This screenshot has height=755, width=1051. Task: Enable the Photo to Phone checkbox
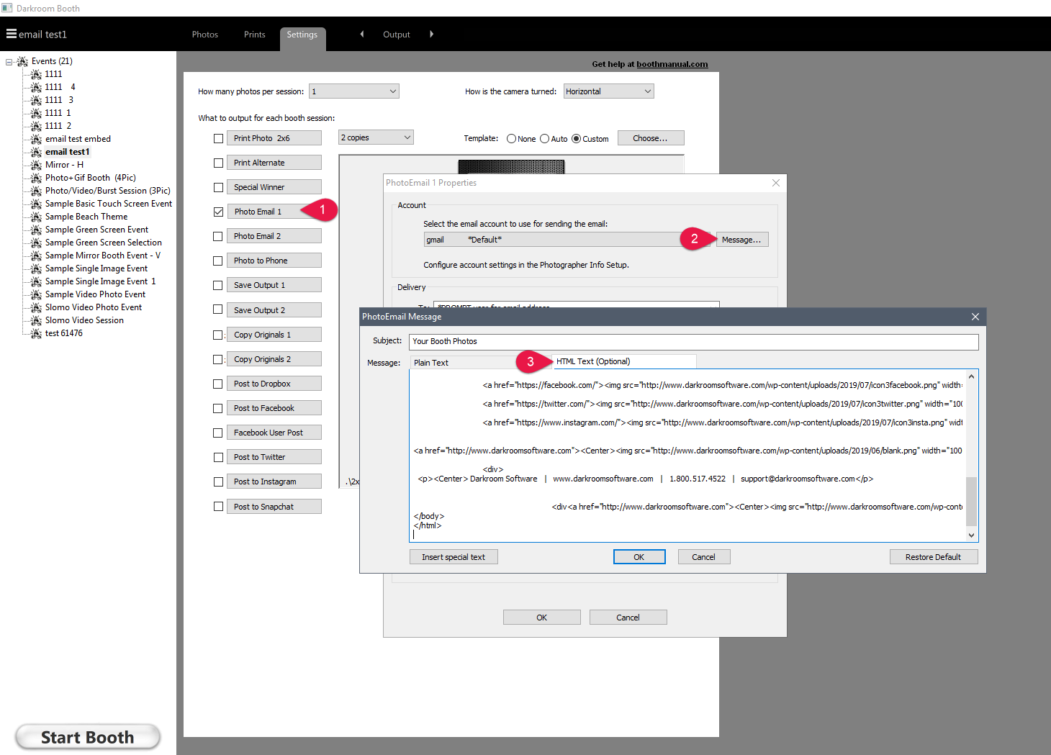[218, 261]
